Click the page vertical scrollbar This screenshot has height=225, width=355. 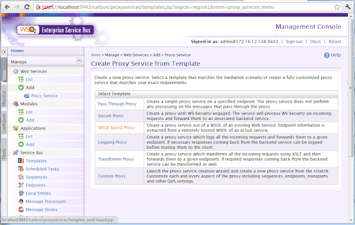350,88
